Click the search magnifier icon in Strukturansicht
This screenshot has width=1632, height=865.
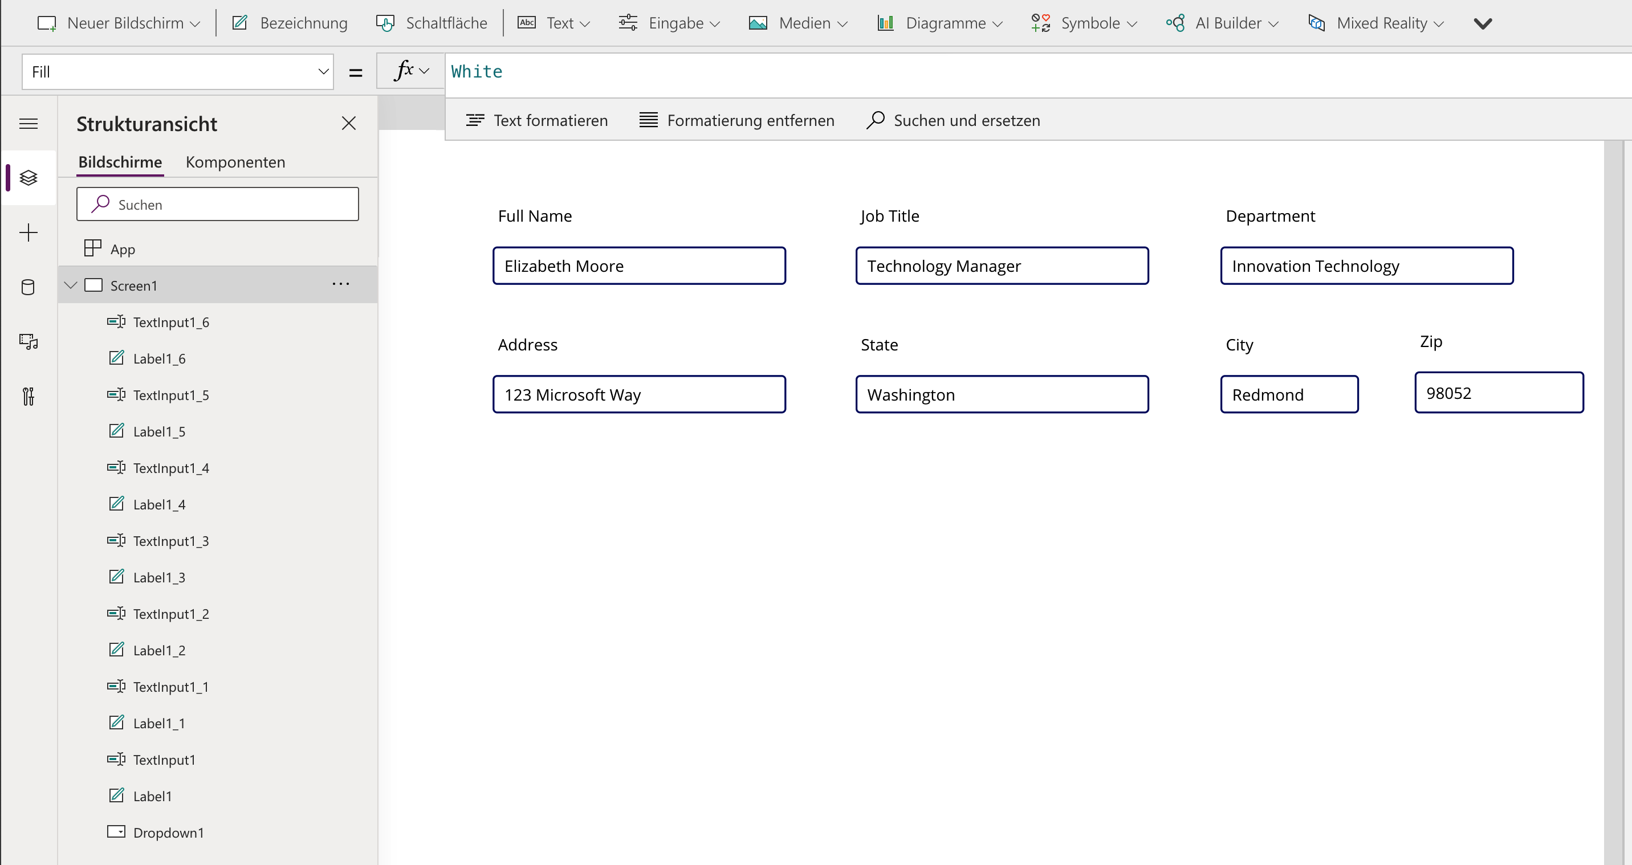(x=100, y=204)
